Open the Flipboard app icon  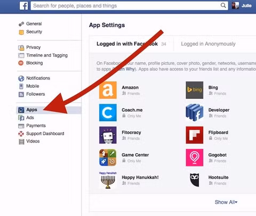click(x=195, y=135)
